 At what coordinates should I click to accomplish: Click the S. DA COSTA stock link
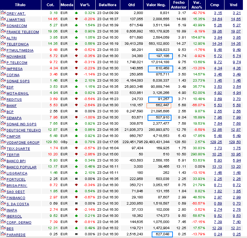pos(18,204)
